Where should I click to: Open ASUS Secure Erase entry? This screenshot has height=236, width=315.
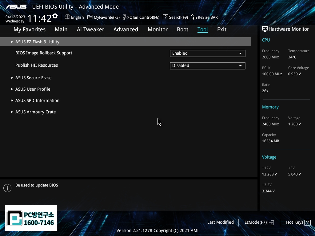pos(33,78)
